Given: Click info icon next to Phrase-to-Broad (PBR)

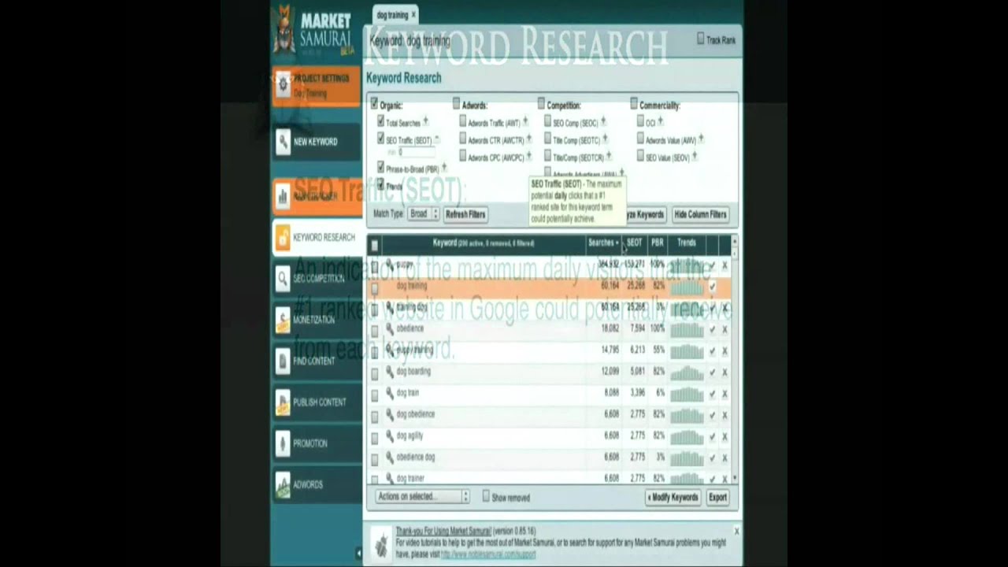Looking at the screenshot, I should point(444,168).
